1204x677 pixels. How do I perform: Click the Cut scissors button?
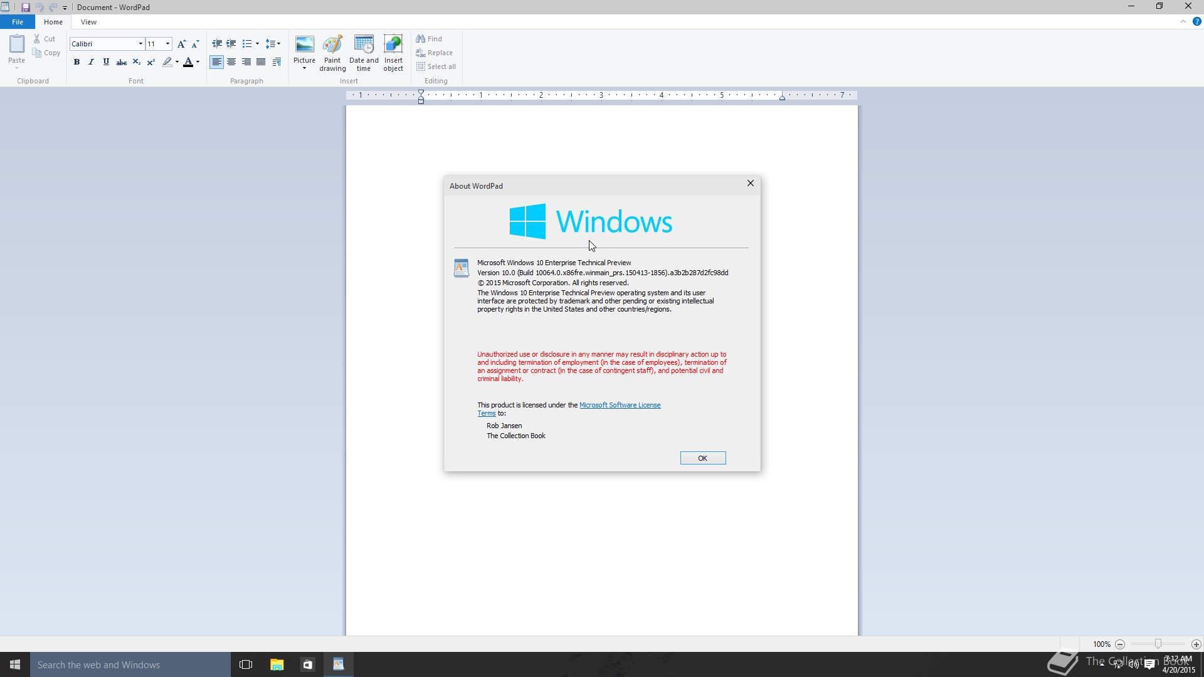[45, 39]
